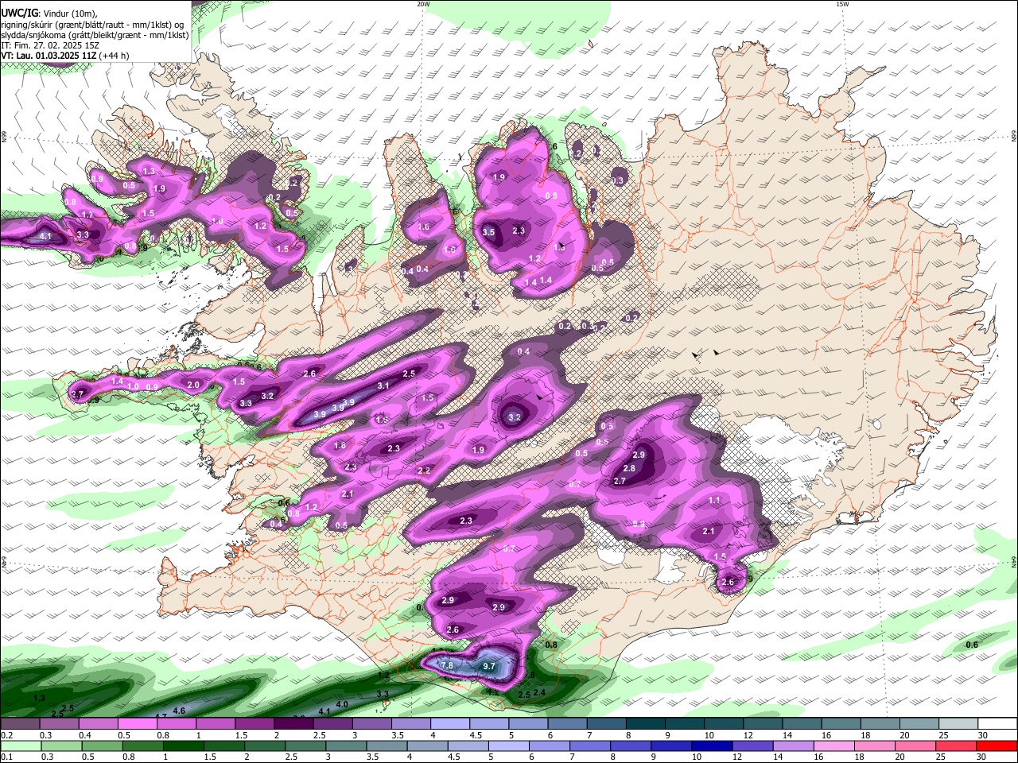This screenshot has height=763, width=1018.
Task: Click the 'IT: Fim. 27. 02. 2025 15Z' line
Action: (49, 45)
